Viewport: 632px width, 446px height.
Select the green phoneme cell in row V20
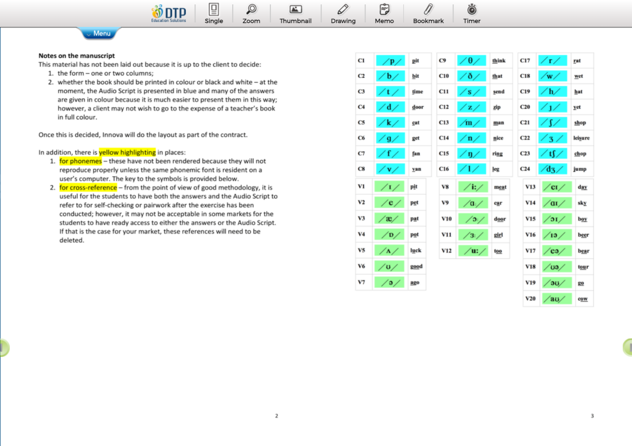556,299
